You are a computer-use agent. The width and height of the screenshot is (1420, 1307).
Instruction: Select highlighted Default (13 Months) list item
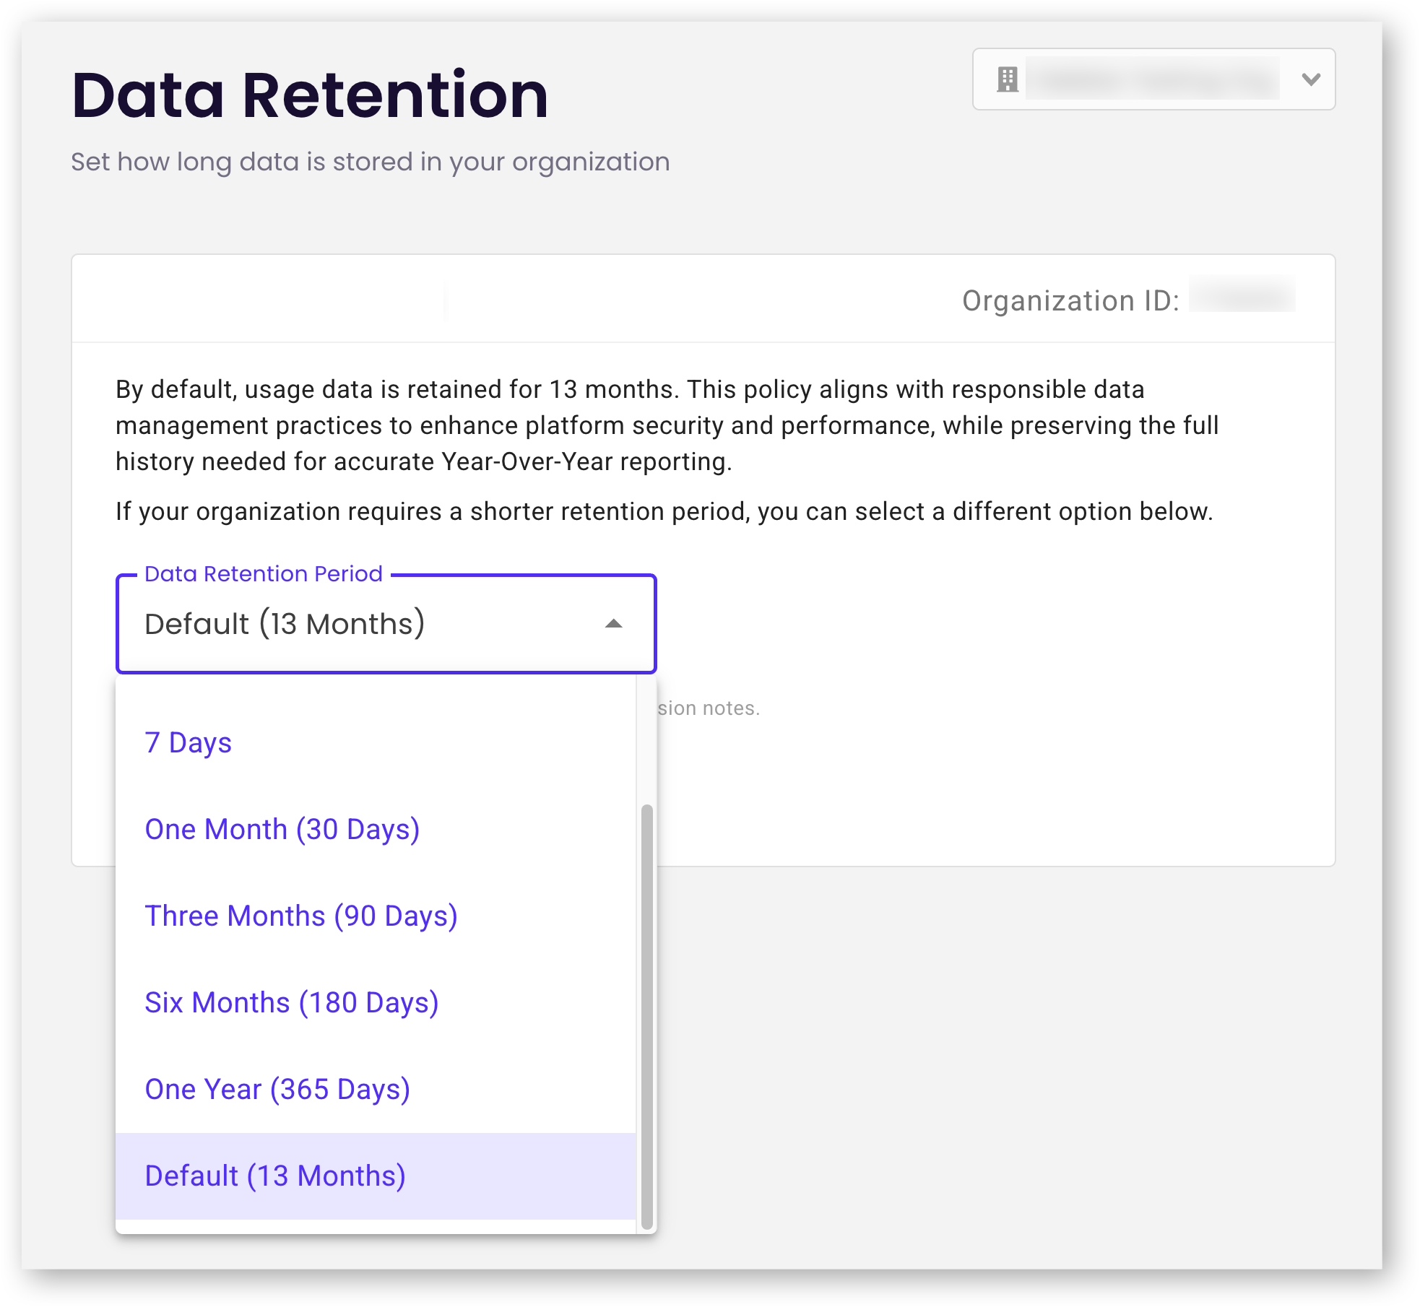click(275, 1176)
